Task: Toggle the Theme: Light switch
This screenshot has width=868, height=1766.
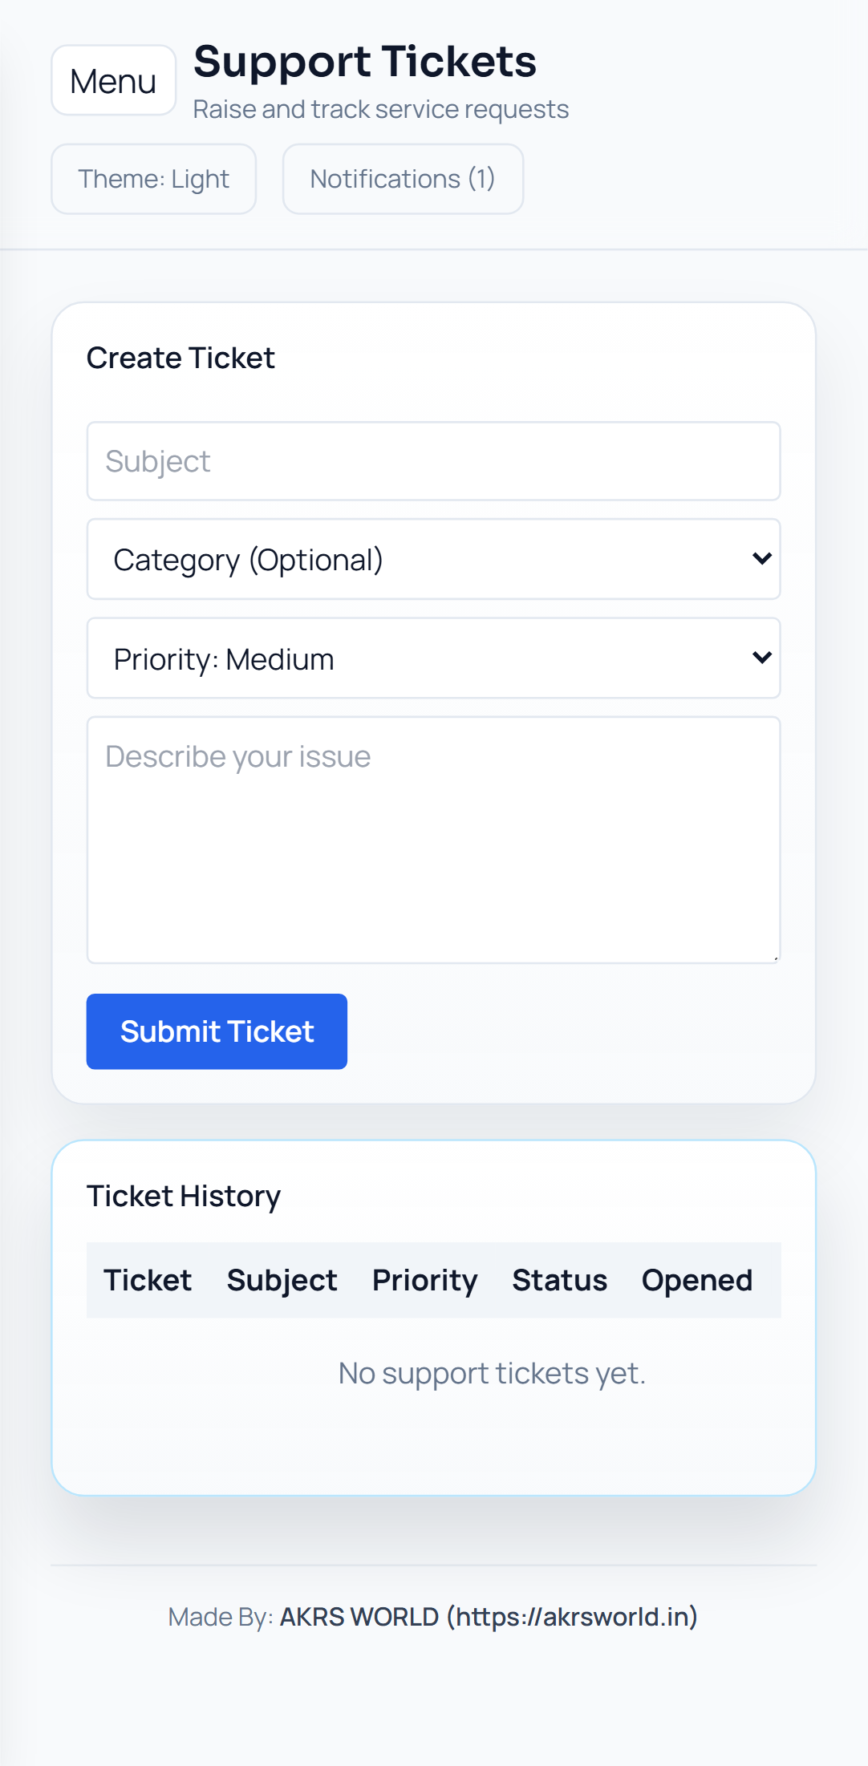Action: [x=153, y=179]
